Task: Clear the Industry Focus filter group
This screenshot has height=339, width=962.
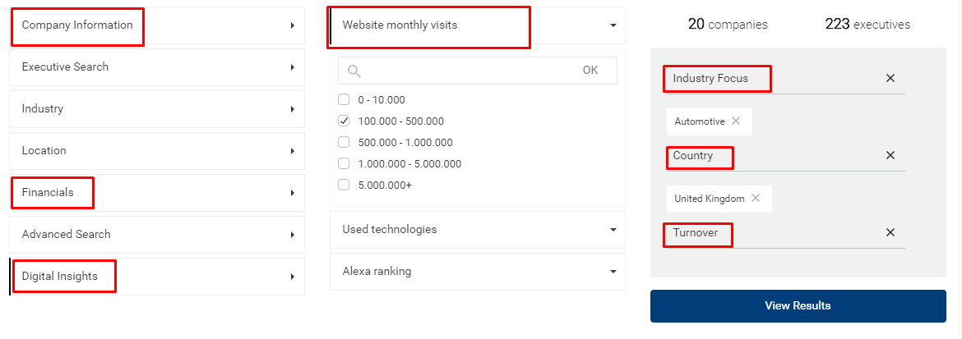Action: click(890, 79)
